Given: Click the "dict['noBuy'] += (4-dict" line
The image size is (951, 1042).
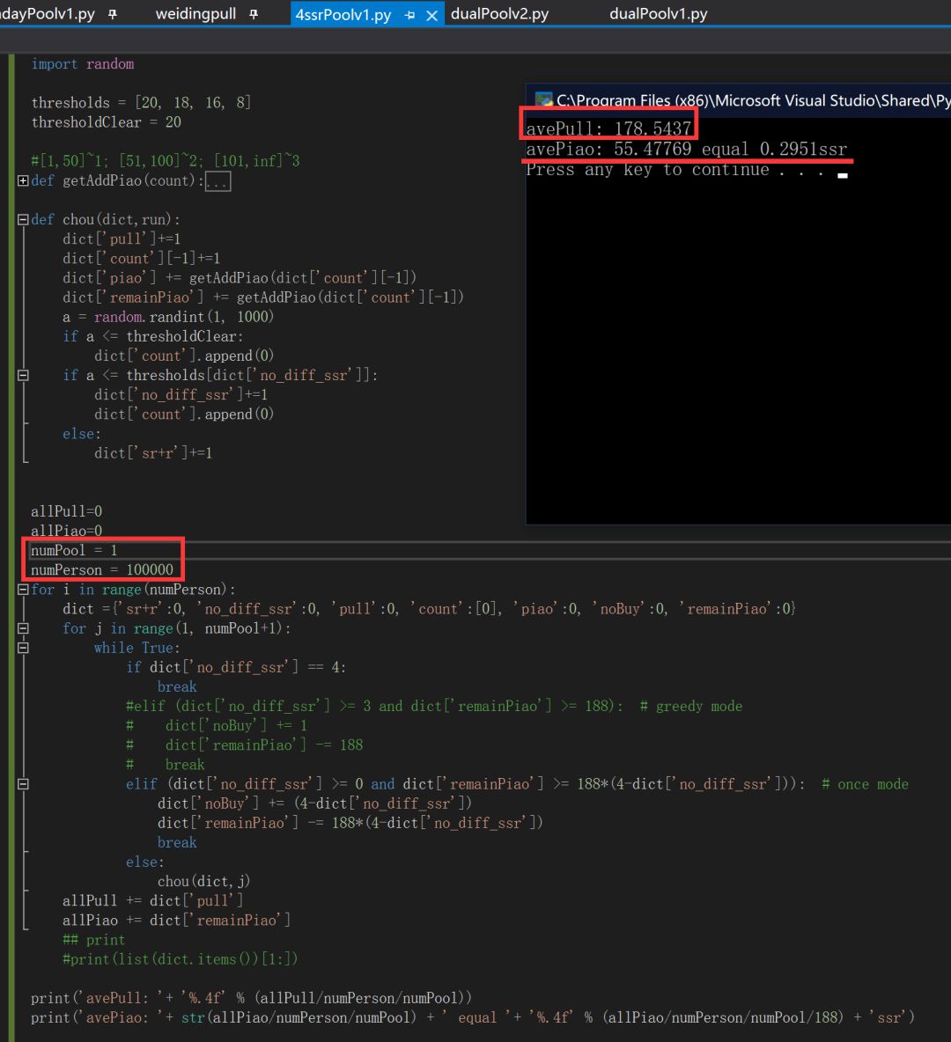Looking at the screenshot, I should [x=314, y=804].
